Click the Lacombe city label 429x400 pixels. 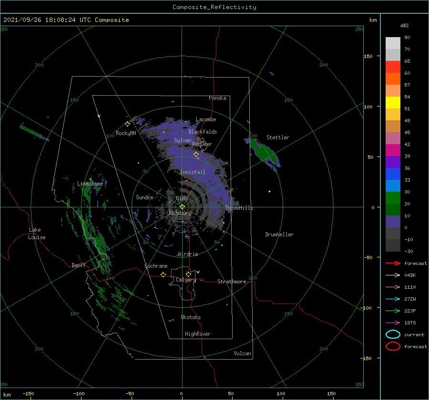206,119
